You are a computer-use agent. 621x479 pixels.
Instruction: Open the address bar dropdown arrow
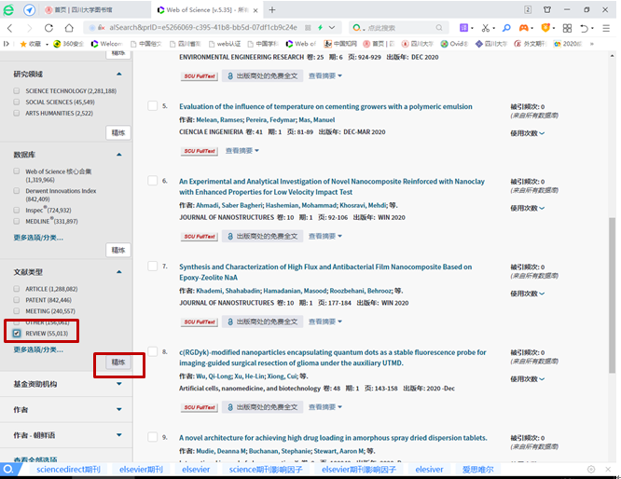(332, 28)
